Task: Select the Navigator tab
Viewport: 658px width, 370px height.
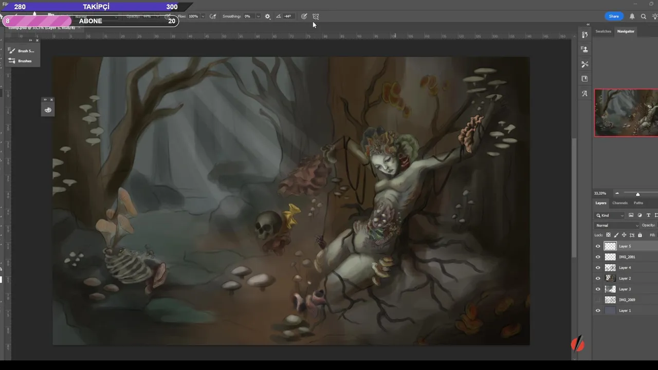Action: pos(626,31)
